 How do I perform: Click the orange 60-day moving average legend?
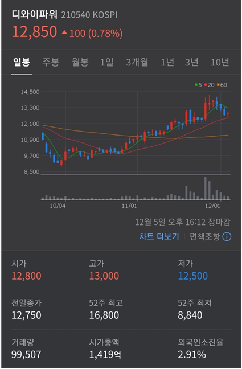tap(222, 85)
